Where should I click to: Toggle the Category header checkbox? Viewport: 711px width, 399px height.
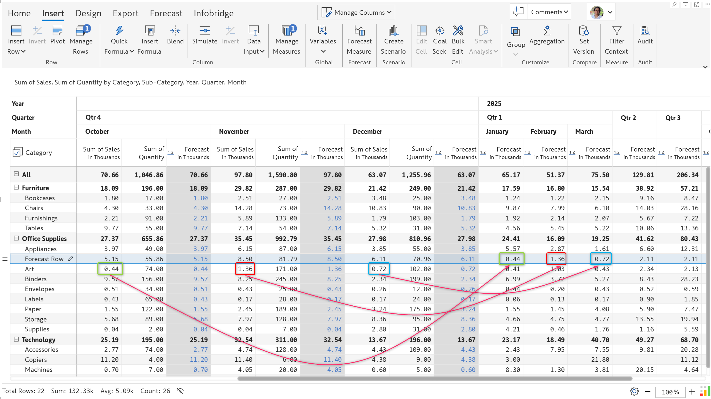coord(17,152)
